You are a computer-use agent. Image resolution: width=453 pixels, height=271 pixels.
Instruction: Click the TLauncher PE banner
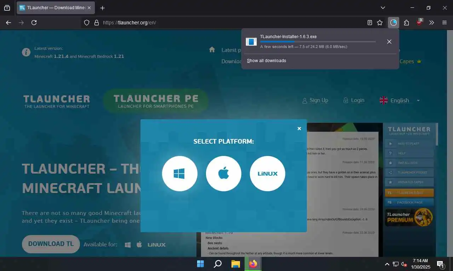tap(156, 101)
